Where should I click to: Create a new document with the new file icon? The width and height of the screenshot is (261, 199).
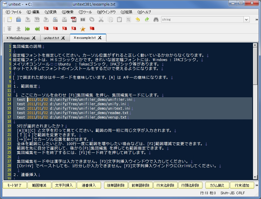(x=9, y=19)
